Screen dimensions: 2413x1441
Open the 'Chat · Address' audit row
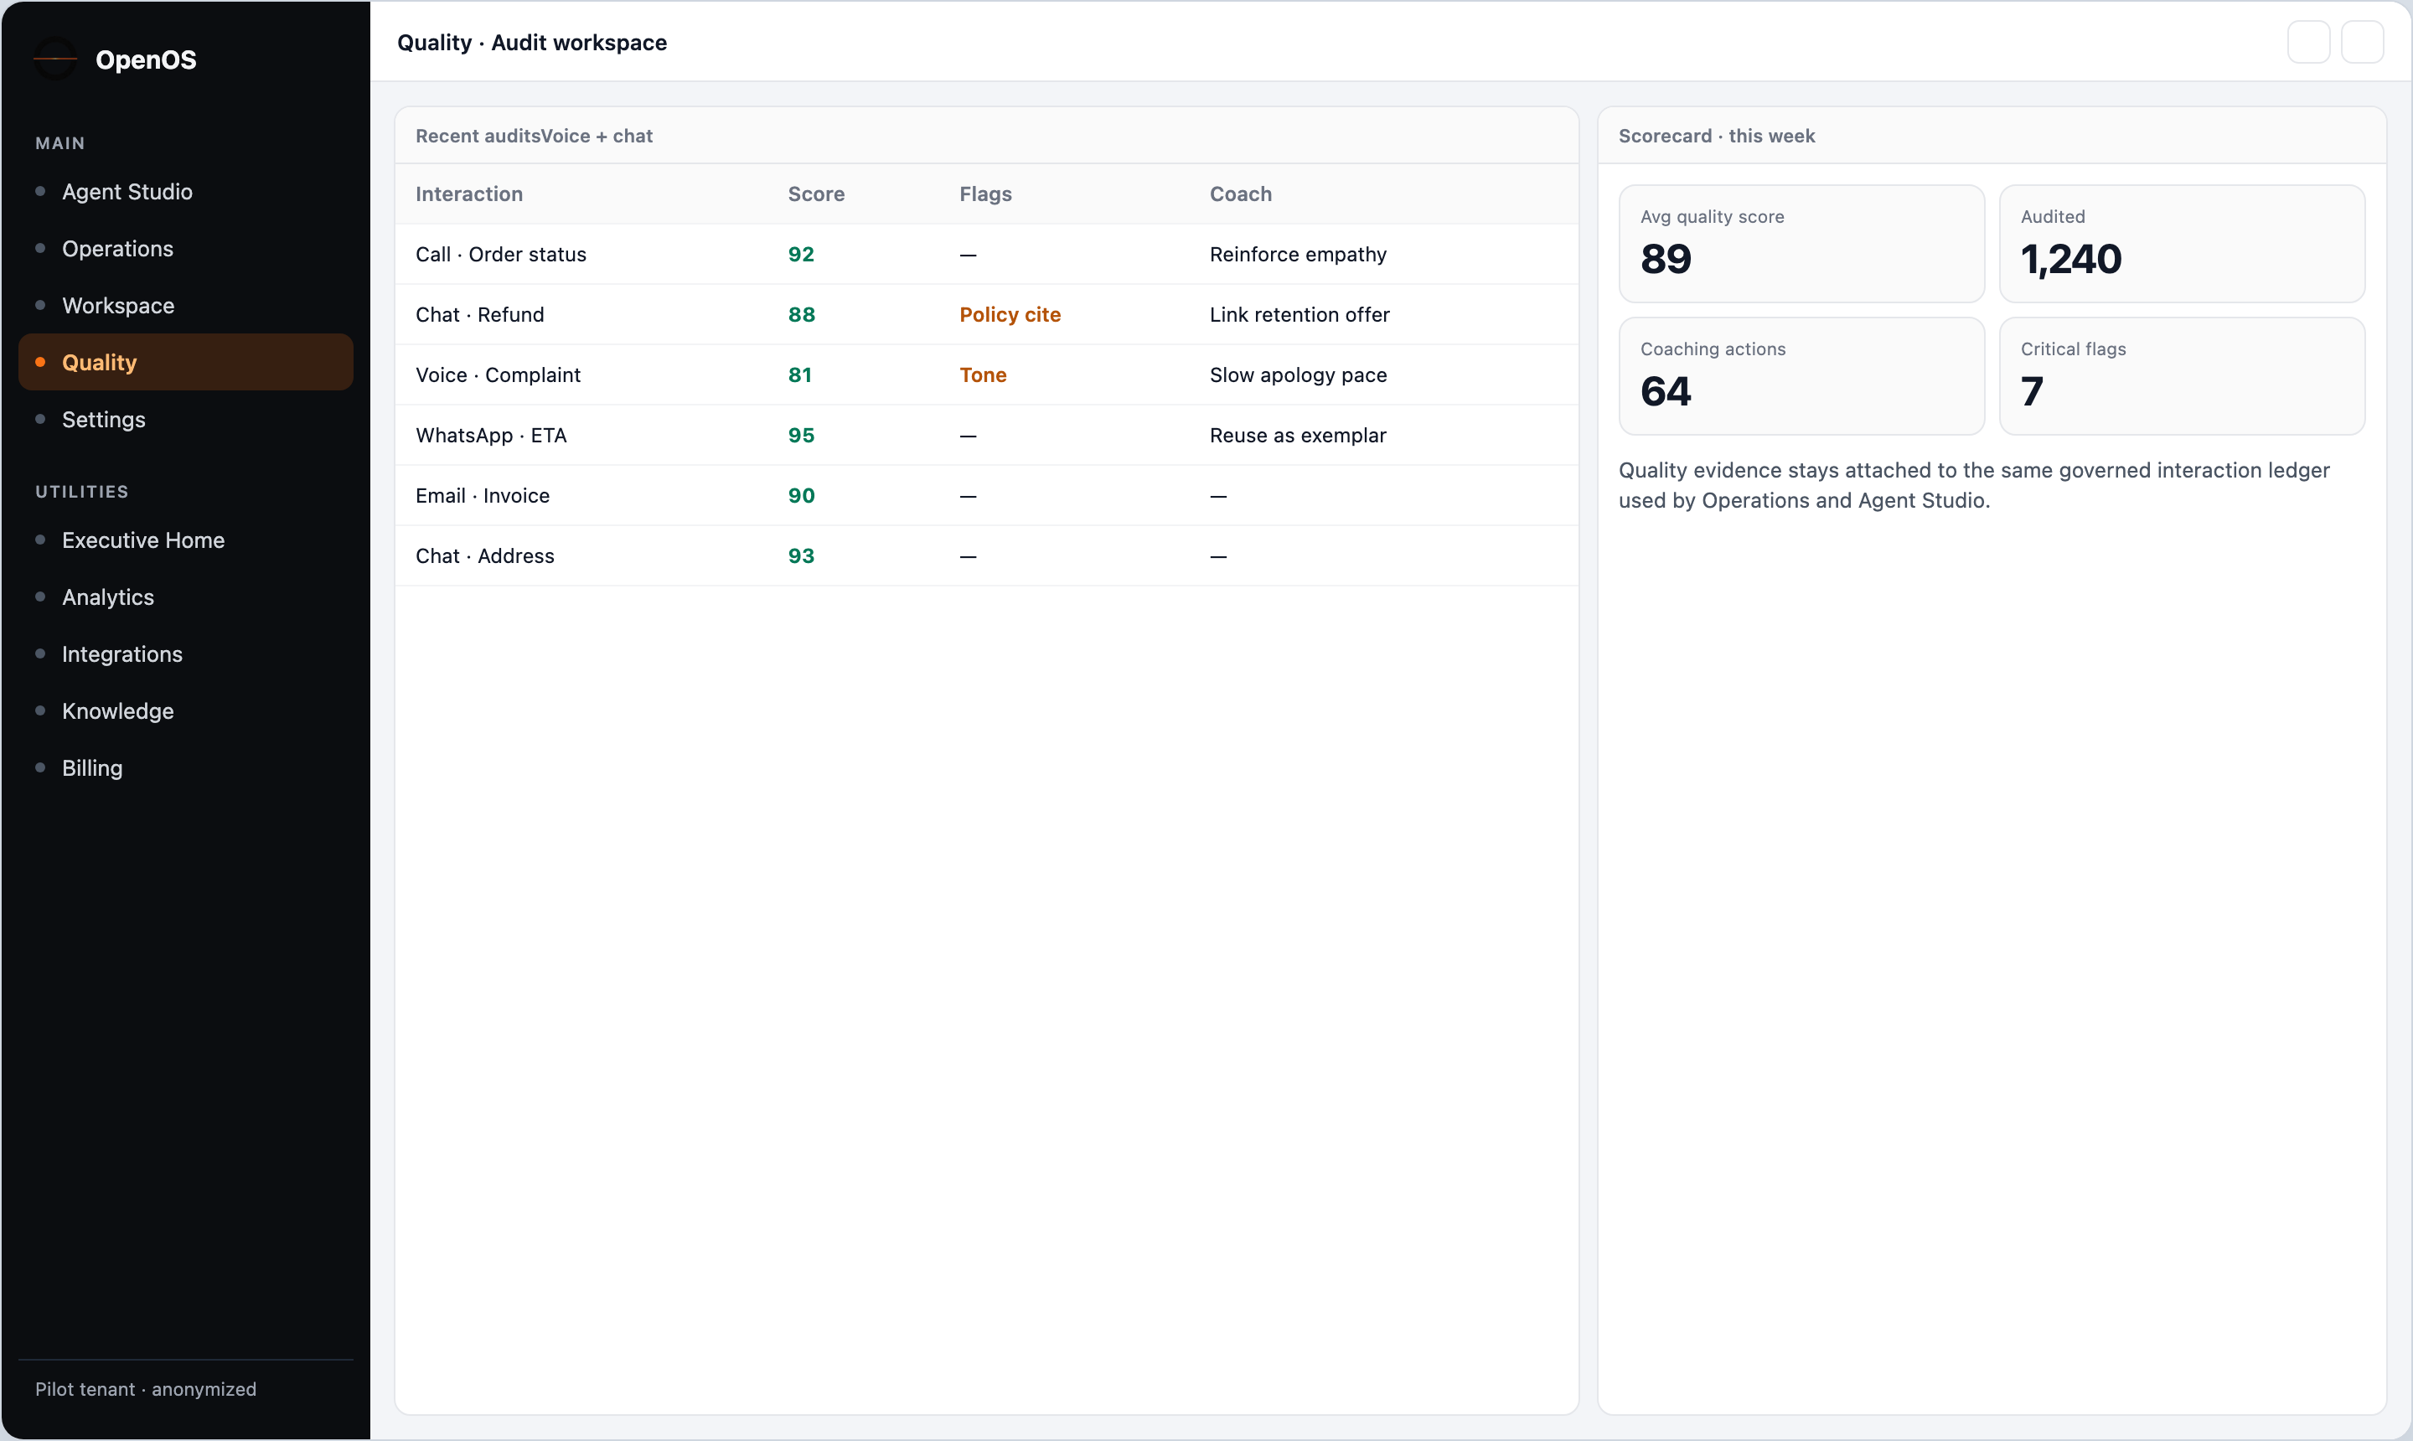pos(986,555)
